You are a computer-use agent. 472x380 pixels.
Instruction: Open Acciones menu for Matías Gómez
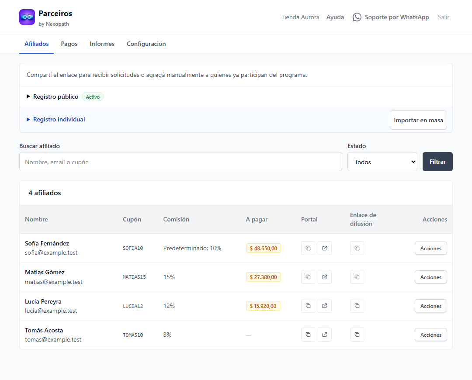431,277
